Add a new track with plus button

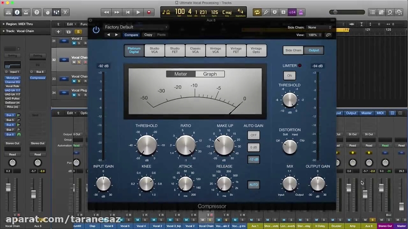tap(58, 32)
